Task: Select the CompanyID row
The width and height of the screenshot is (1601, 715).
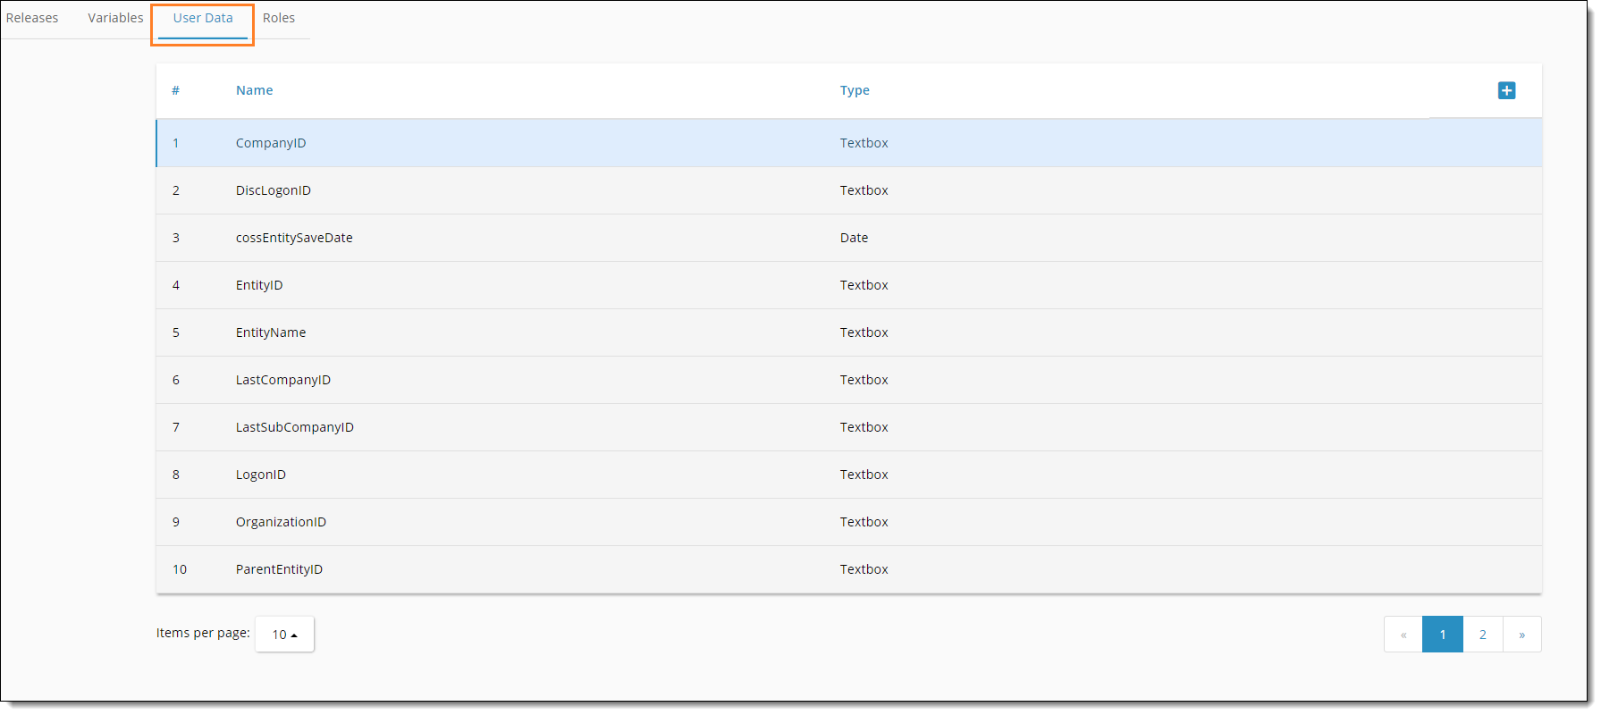Action: click(271, 143)
